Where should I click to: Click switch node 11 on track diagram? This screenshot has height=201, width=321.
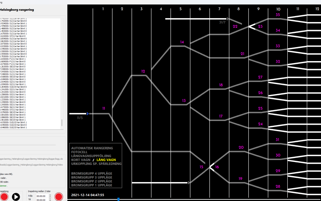(104, 109)
